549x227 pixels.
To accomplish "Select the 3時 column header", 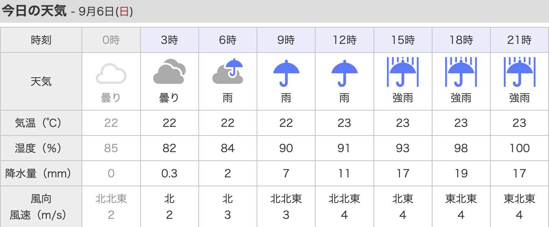I will [169, 40].
